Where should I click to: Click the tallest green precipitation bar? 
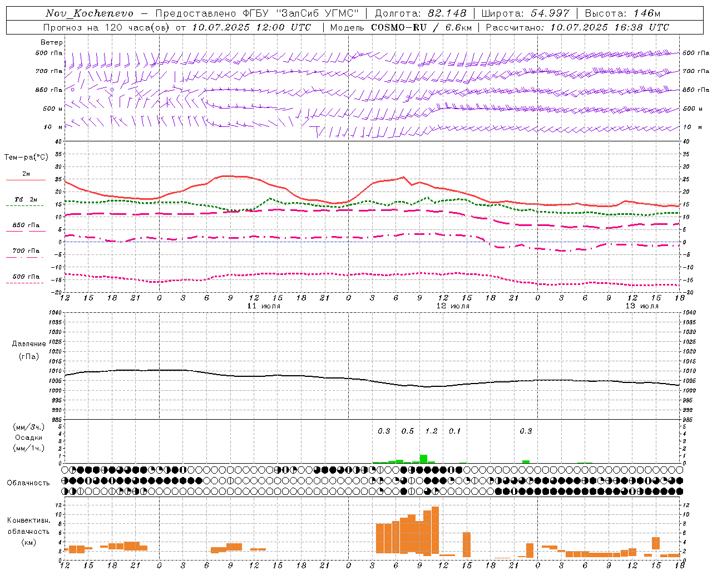click(423, 459)
